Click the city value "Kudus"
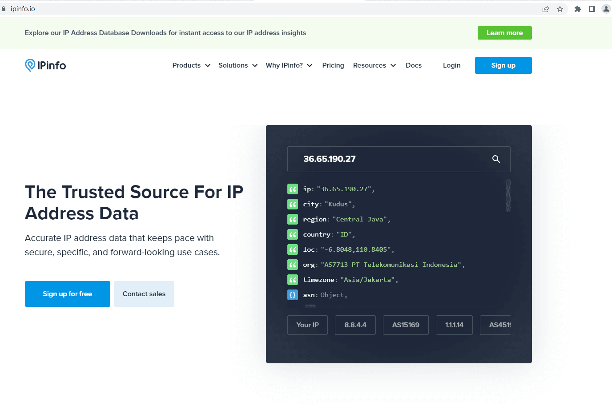Screen dimensions: 612x406 (x=338, y=204)
